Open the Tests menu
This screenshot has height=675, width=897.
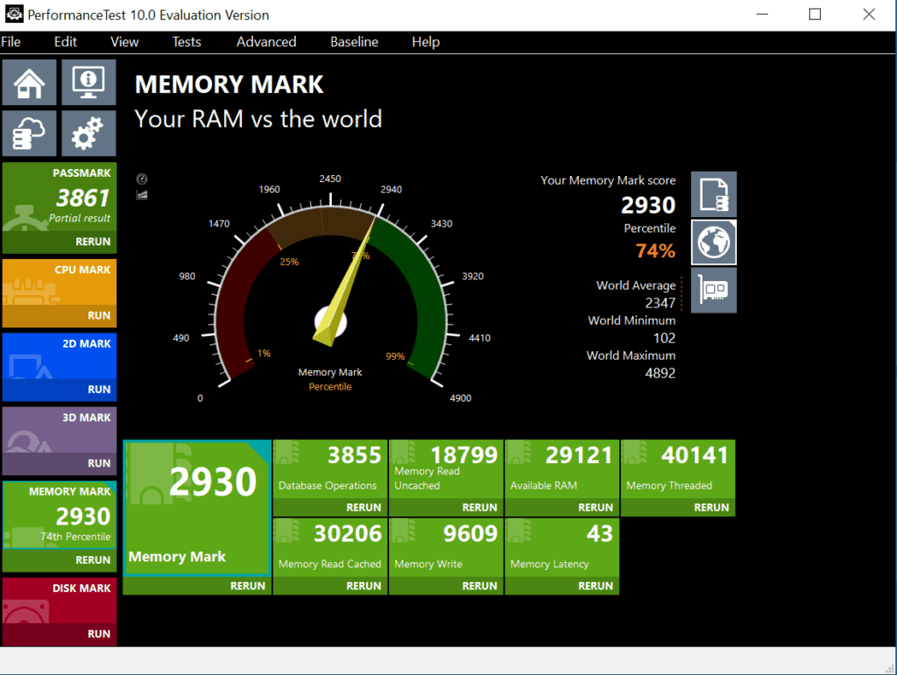tap(186, 42)
